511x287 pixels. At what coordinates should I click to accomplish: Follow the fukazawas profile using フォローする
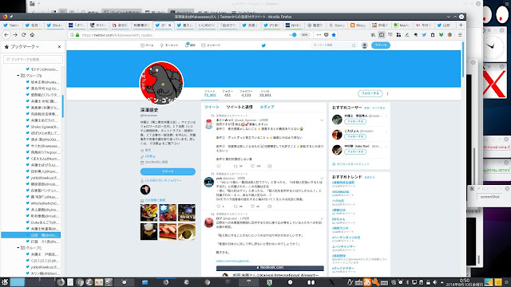(x=370, y=93)
